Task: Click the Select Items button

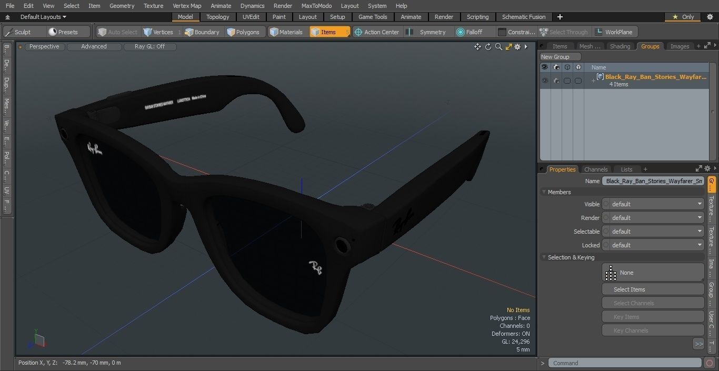Action: [653, 289]
